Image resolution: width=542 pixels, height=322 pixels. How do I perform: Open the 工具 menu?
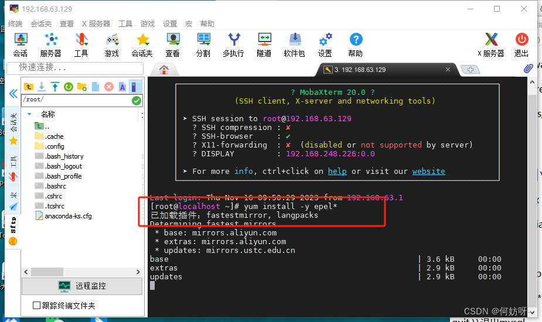(125, 24)
